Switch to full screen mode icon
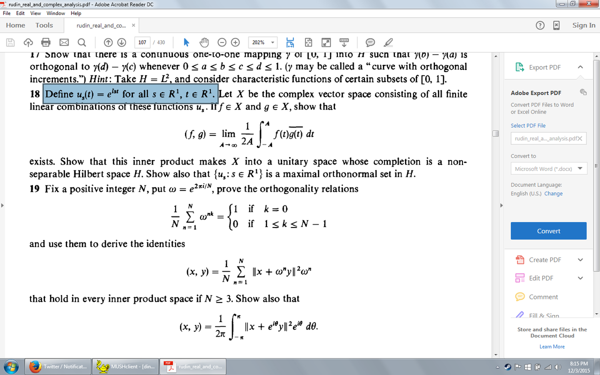The image size is (600, 375). tap(326, 42)
